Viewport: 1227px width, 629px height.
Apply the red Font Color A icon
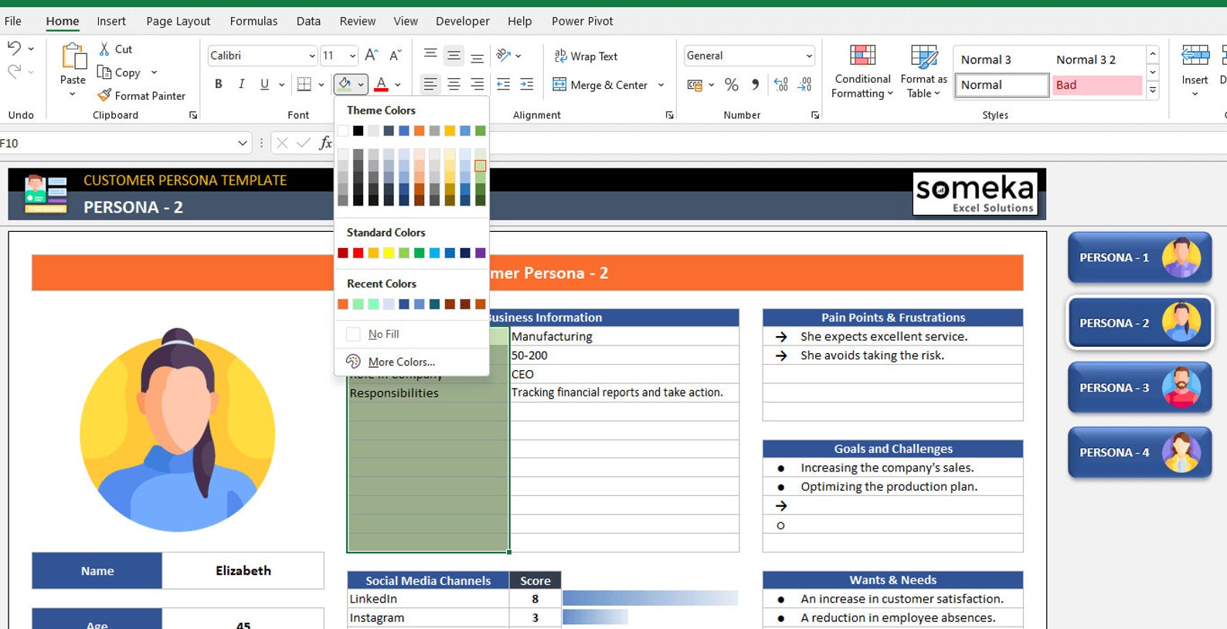pos(381,83)
